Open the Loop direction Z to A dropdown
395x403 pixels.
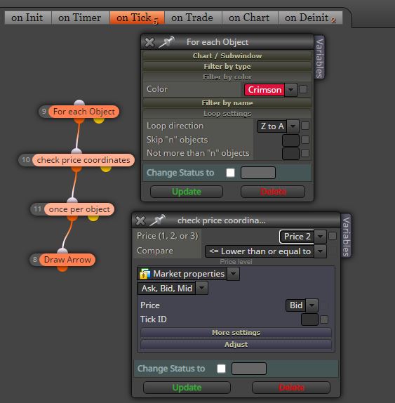click(x=293, y=126)
